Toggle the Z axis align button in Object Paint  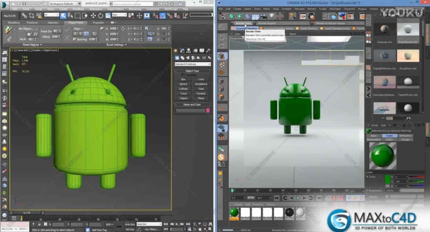tap(86, 34)
